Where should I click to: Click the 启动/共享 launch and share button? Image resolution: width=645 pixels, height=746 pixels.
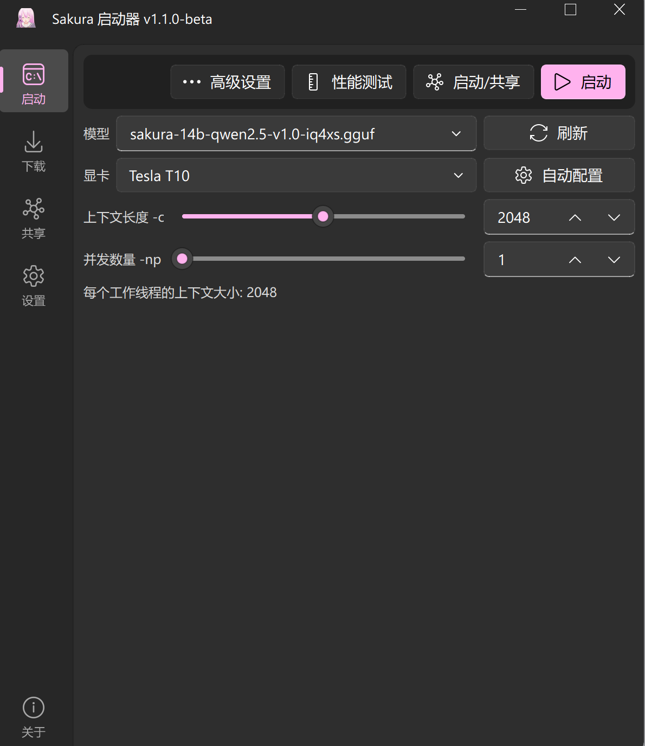[x=473, y=82]
